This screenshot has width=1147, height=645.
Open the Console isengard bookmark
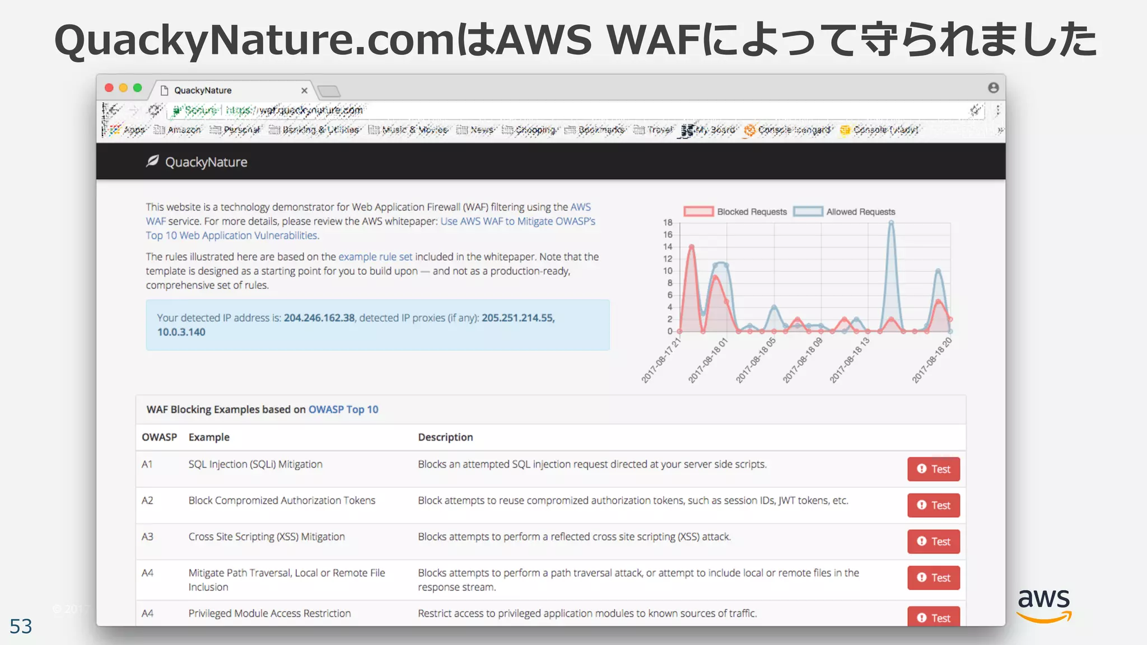787,130
